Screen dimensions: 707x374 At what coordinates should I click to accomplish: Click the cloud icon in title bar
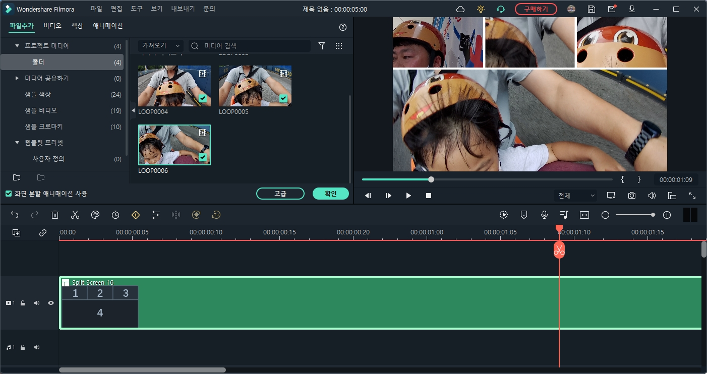(x=460, y=9)
